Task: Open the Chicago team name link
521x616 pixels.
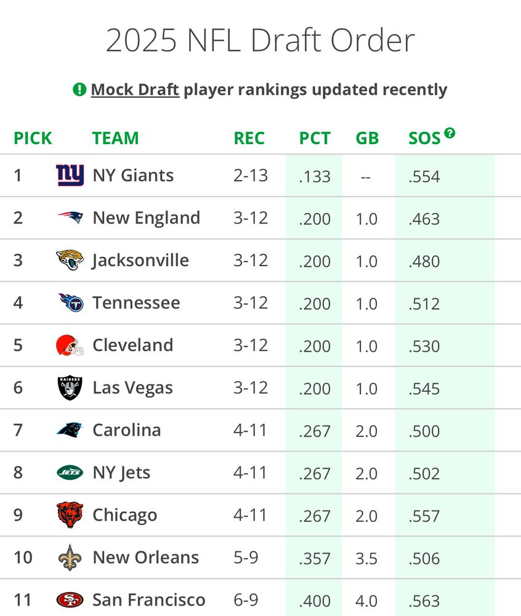Action: (125, 515)
